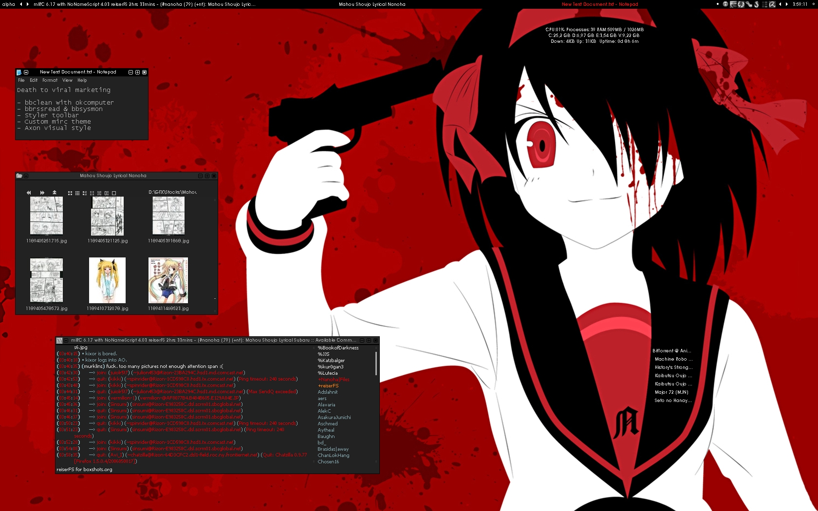Switch to small grid icons view (second view icon)

(77, 193)
